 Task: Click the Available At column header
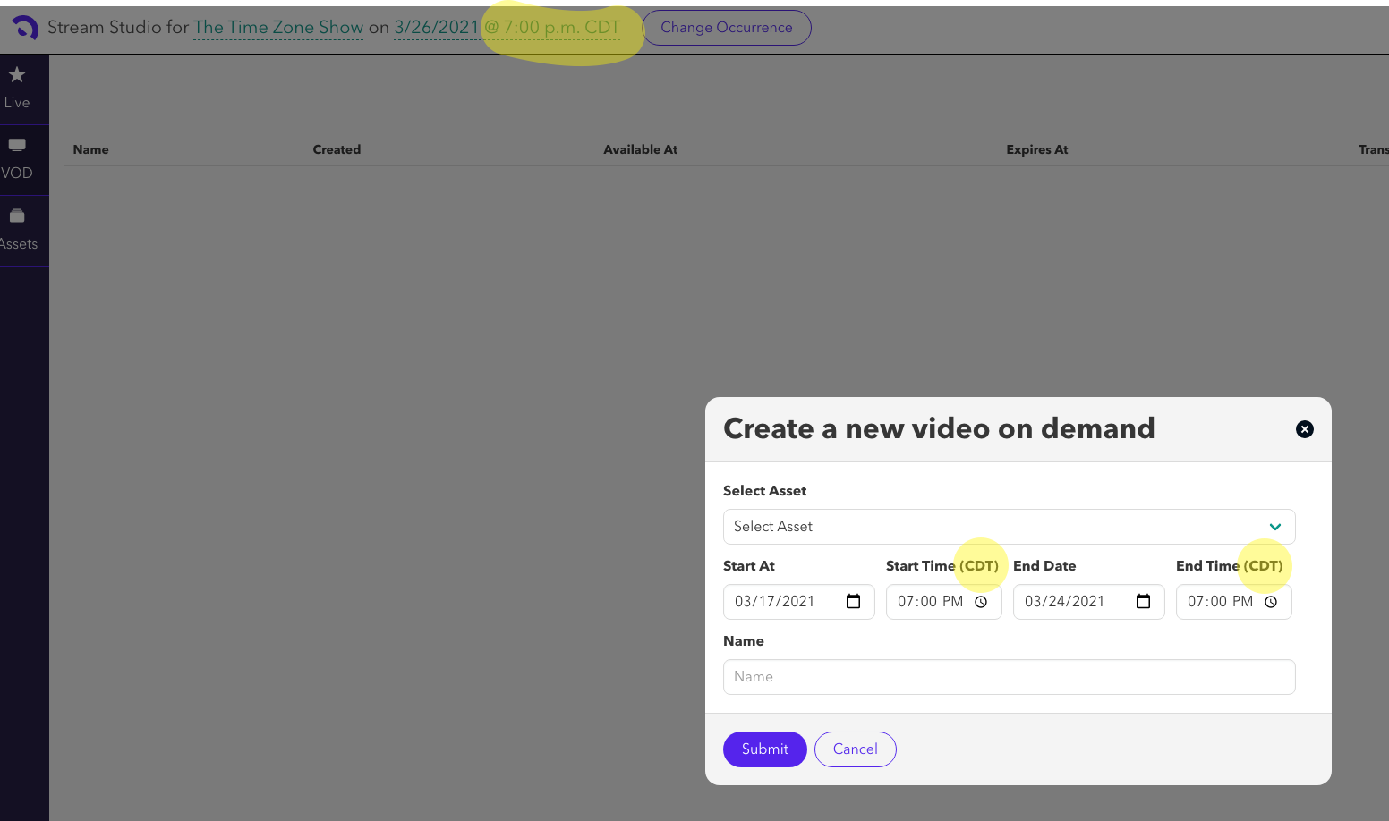point(641,150)
